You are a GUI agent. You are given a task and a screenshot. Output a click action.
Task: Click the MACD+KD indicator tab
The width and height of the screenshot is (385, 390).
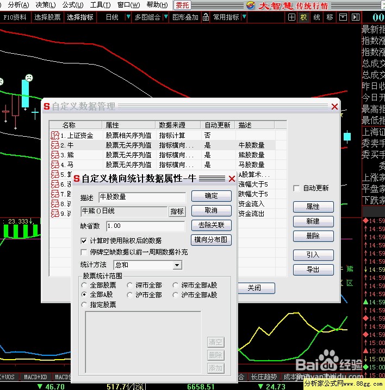(x=35, y=377)
